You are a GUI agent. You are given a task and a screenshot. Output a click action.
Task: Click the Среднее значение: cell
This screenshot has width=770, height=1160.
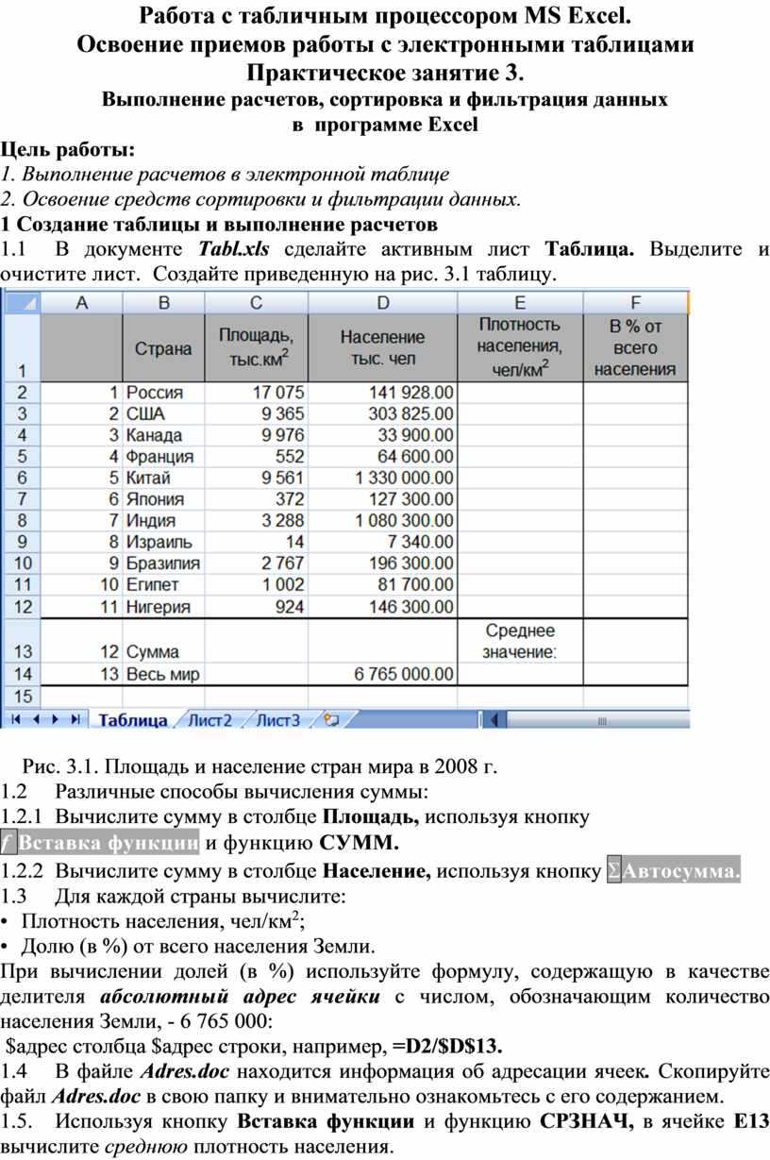(x=520, y=641)
